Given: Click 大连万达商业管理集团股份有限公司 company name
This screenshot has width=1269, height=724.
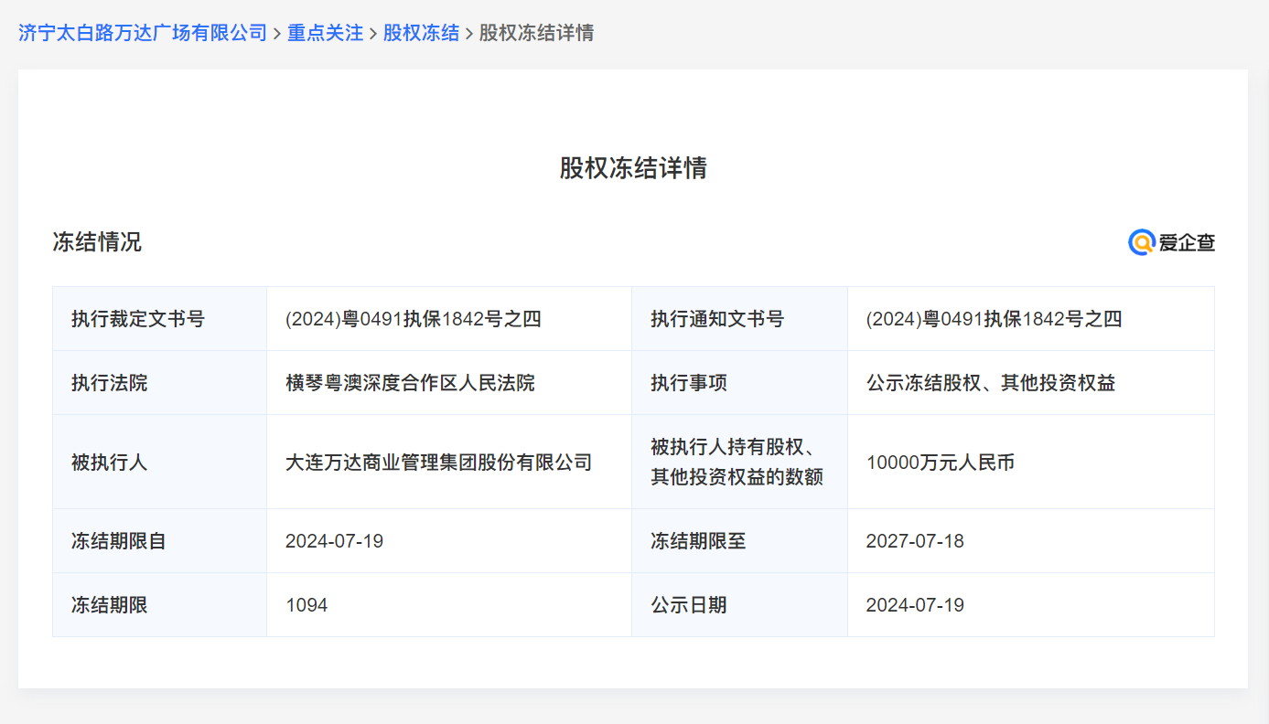Looking at the screenshot, I should click(438, 463).
